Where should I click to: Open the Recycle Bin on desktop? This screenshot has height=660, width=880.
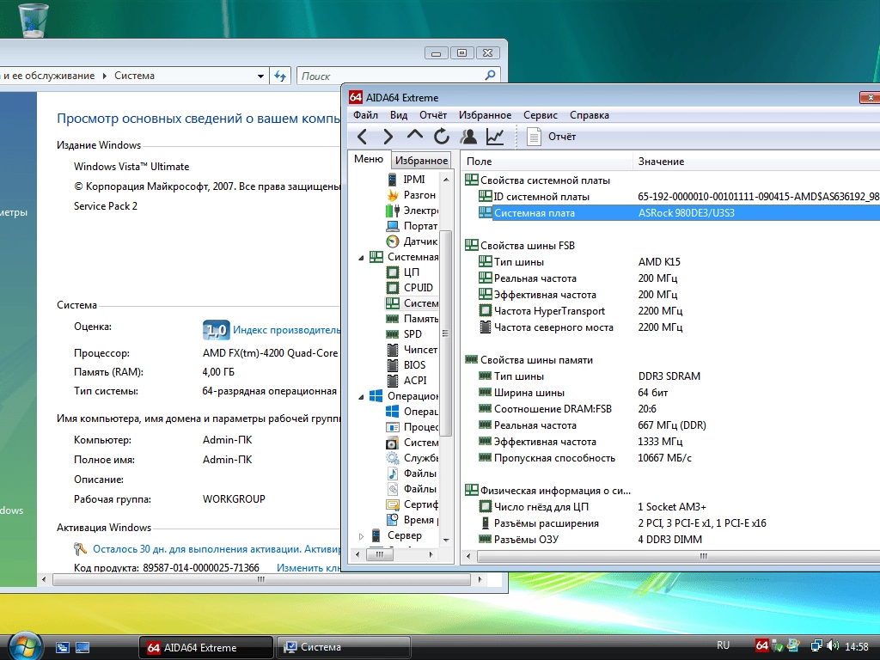[34, 20]
